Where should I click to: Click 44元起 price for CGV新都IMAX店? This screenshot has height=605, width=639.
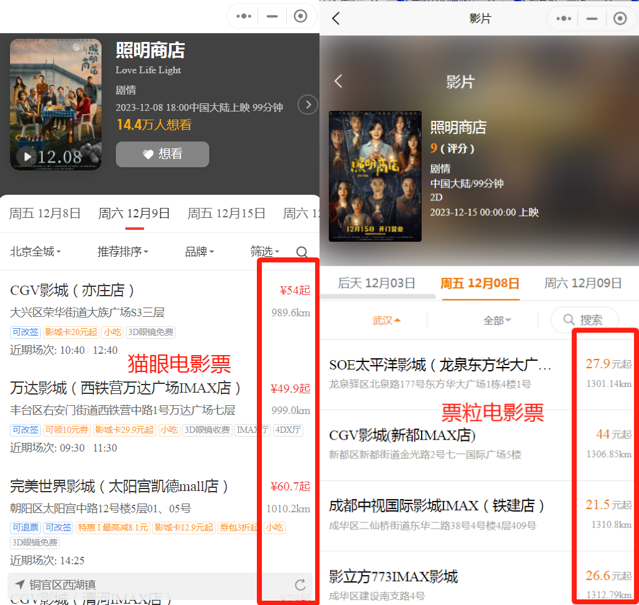pyautogui.click(x=614, y=434)
